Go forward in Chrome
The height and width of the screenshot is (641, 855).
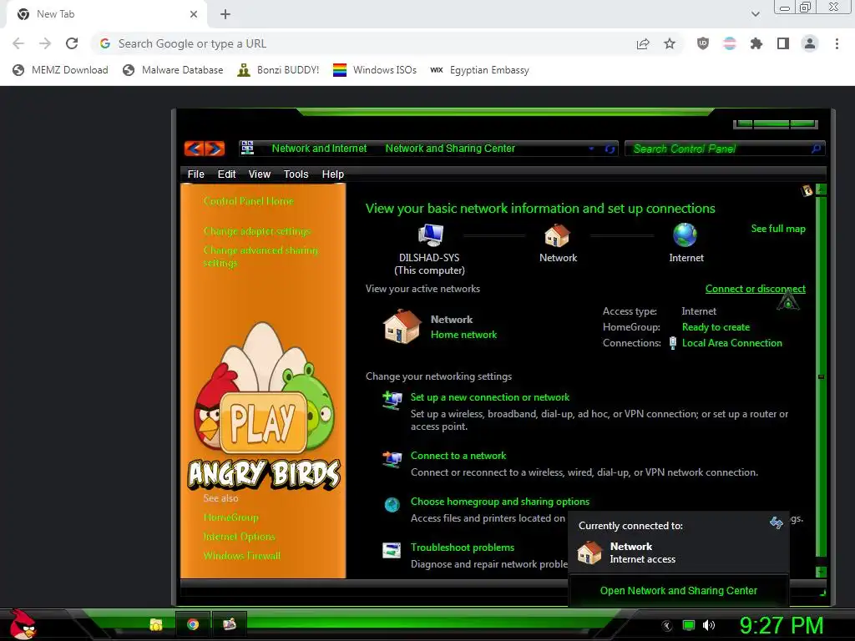click(x=45, y=43)
